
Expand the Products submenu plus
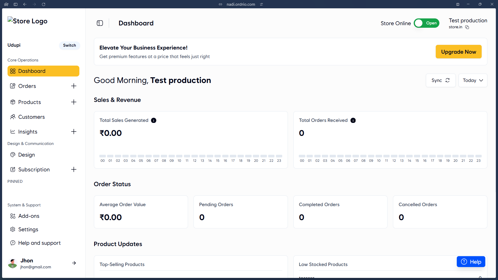pyautogui.click(x=74, y=102)
